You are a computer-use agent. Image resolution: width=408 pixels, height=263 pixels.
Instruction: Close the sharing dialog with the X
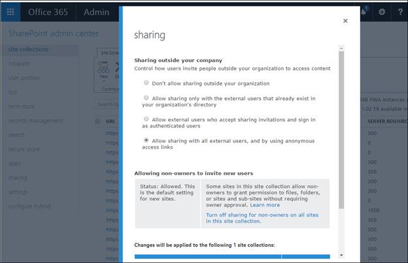point(345,21)
